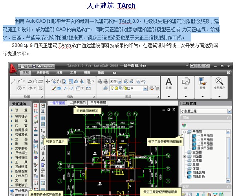Toggle the sun freeze/thaw layer icon
The height and width of the screenshot is (196, 238).
116,88
